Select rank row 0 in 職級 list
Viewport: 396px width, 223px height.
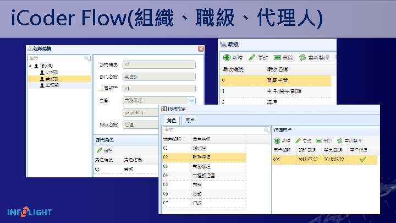click(276, 80)
